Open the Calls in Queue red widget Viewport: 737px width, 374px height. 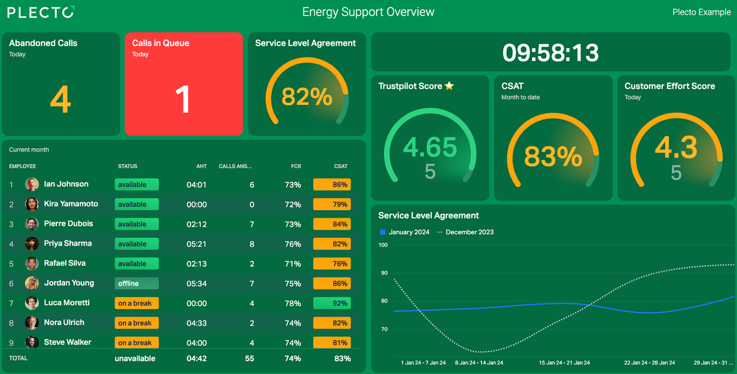[183, 84]
